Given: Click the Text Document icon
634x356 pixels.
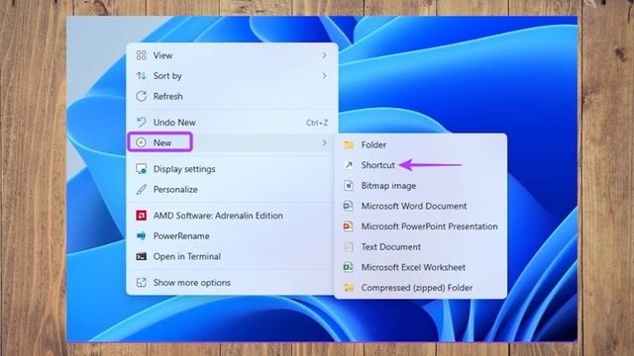Looking at the screenshot, I should (x=349, y=246).
